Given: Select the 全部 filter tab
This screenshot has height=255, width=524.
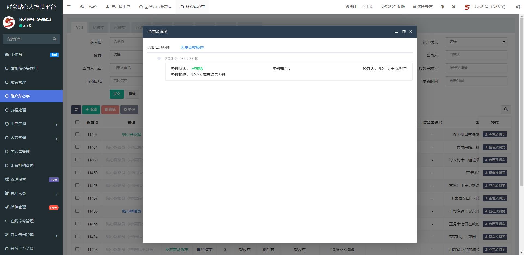Looking at the screenshot, I should [79, 27].
